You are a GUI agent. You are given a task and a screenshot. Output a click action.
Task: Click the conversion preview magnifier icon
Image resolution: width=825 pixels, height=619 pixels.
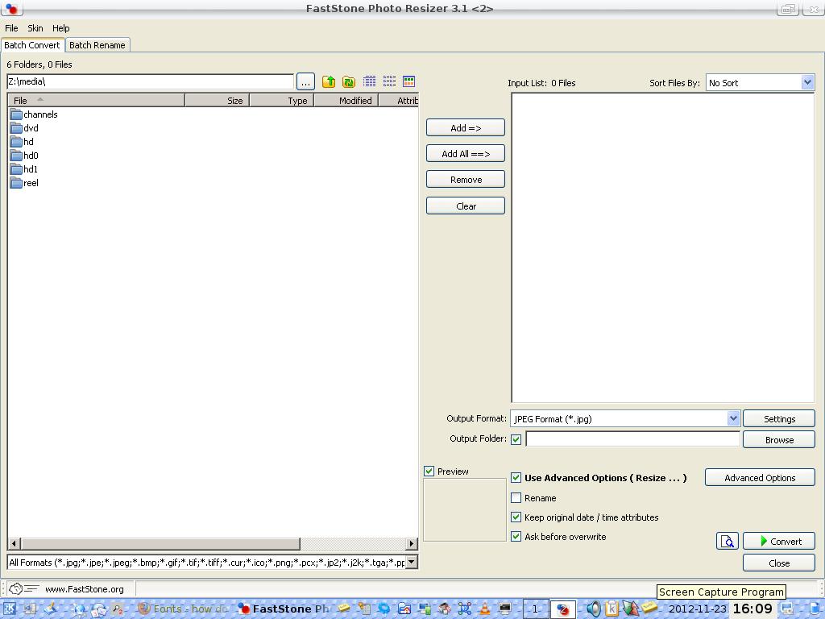tap(728, 541)
